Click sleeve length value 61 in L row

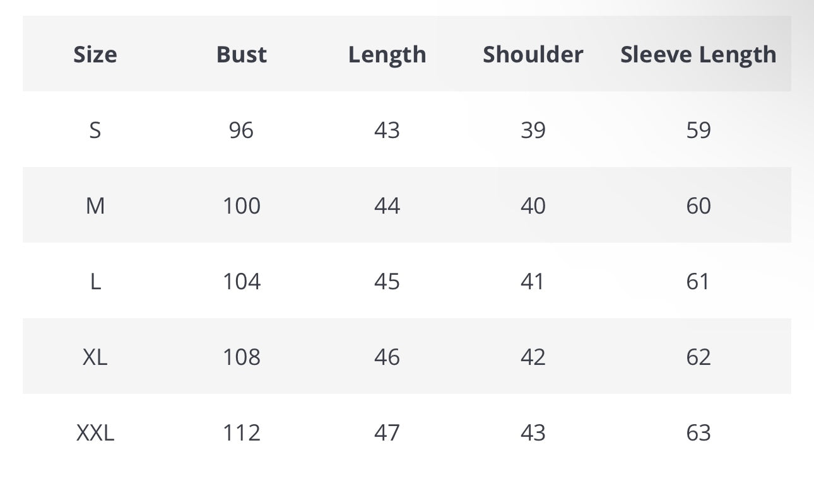[x=698, y=281]
